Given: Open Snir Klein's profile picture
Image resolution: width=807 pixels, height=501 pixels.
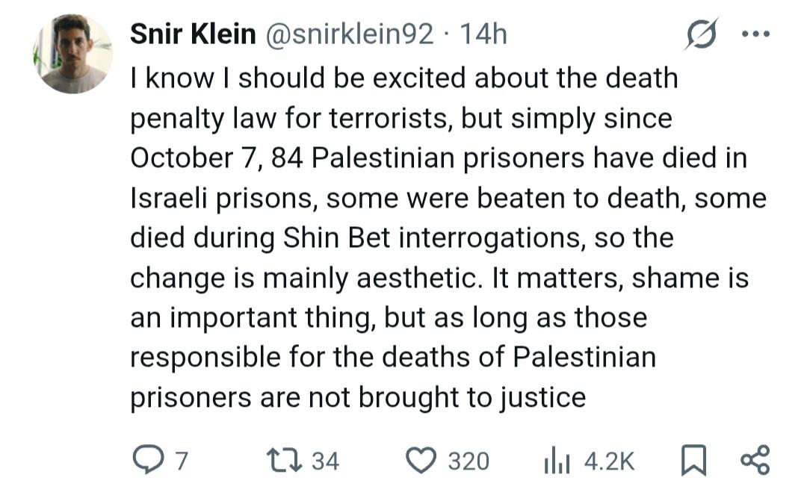Looking at the screenshot, I should coord(72,55).
